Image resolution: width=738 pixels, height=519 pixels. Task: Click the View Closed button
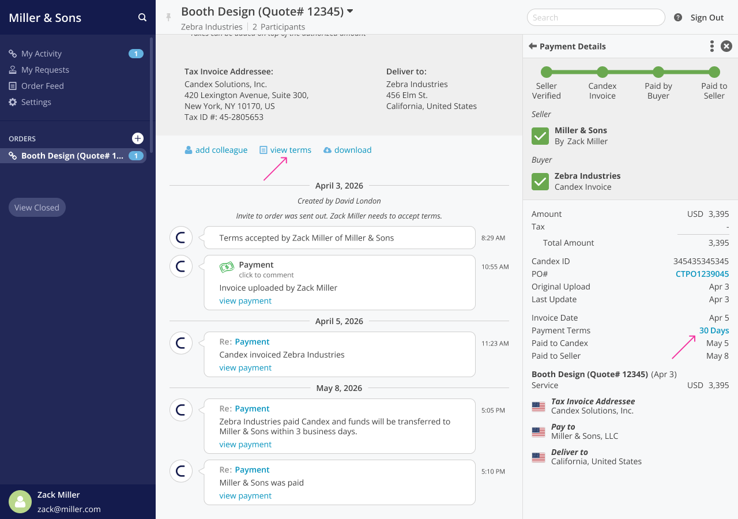click(37, 208)
